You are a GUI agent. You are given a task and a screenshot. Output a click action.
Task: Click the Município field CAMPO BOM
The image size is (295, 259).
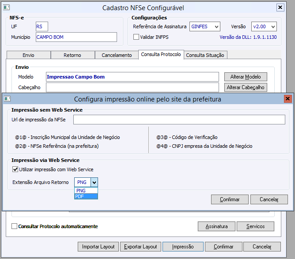point(76,37)
